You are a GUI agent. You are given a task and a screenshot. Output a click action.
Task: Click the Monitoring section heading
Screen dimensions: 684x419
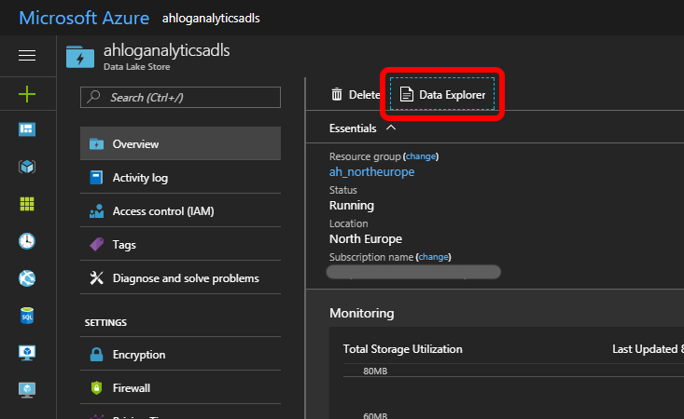coord(362,313)
